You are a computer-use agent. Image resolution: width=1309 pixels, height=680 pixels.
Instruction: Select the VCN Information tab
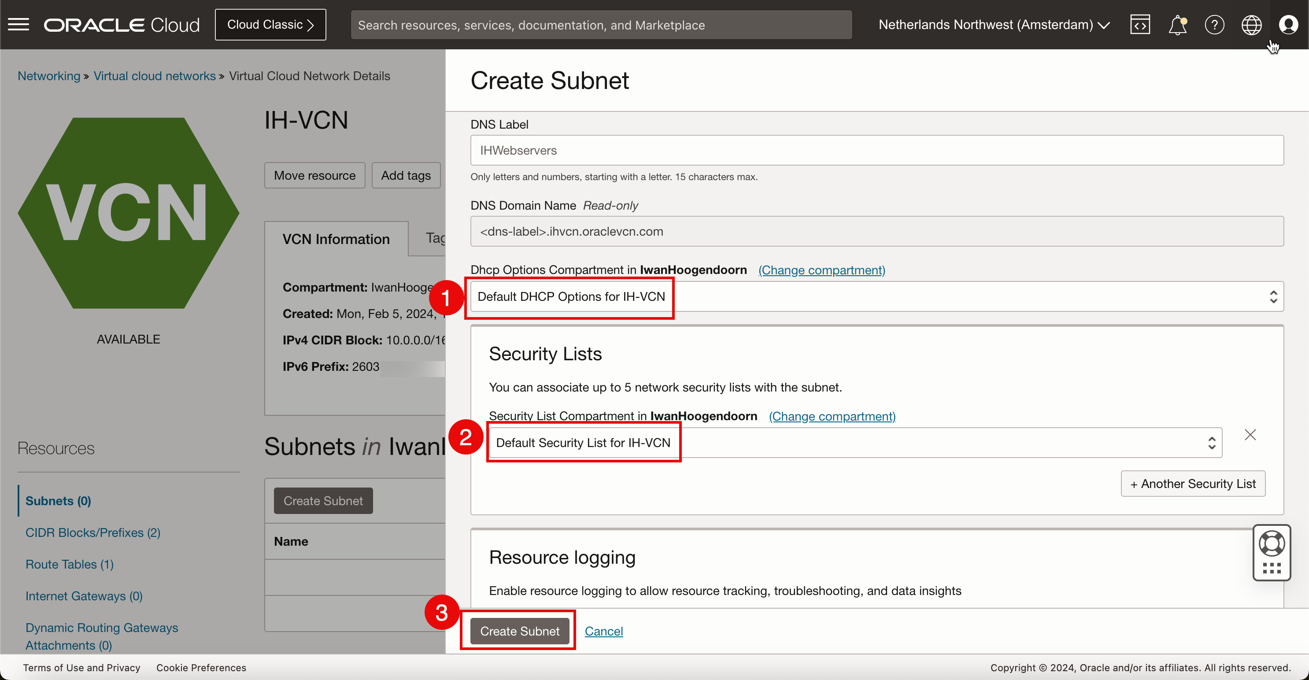click(336, 239)
